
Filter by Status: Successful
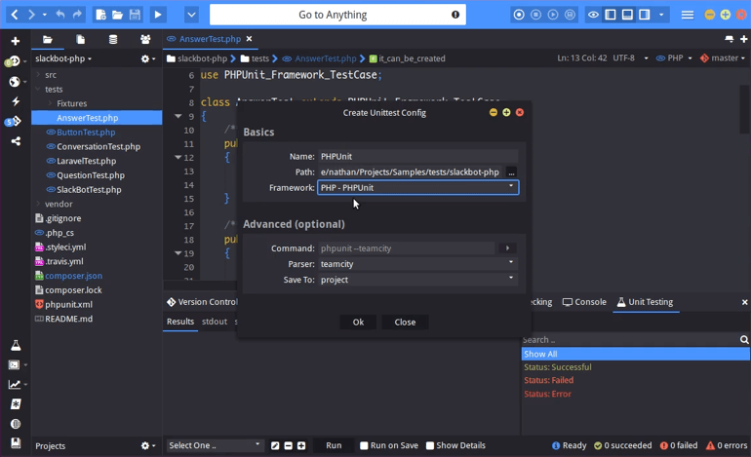tap(558, 367)
